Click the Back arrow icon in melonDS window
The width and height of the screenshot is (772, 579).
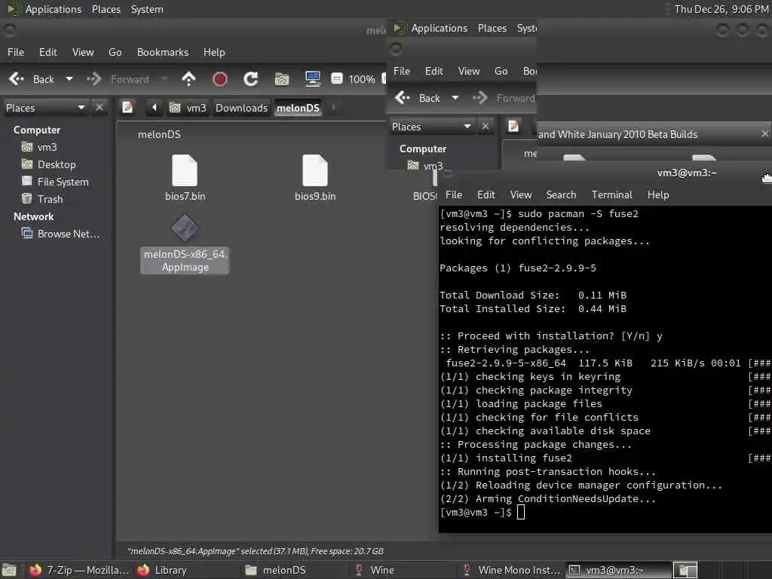click(17, 78)
